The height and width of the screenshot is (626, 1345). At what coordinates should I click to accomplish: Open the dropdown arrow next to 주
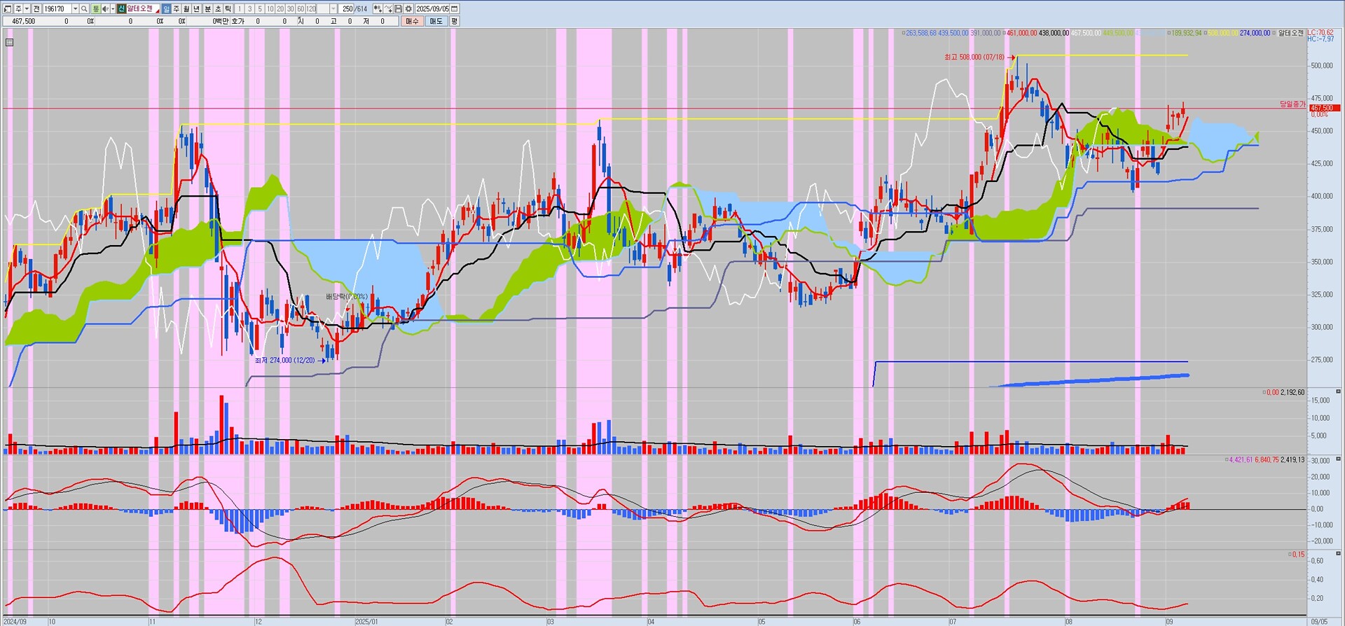click(x=27, y=9)
